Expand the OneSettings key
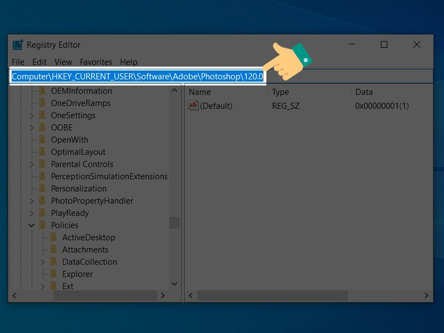The image size is (444, 333). [x=32, y=115]
